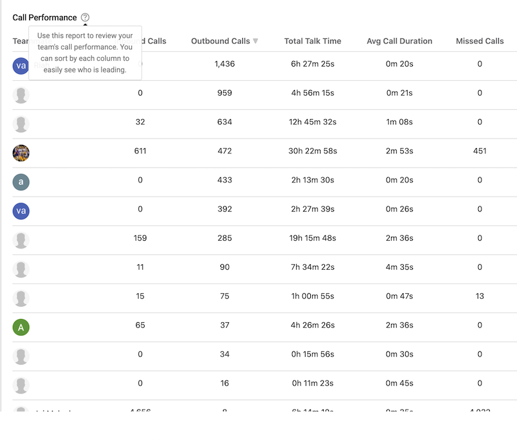Click the 451 missed calls value
Screen dimensions: 517x440
(480, 151)
